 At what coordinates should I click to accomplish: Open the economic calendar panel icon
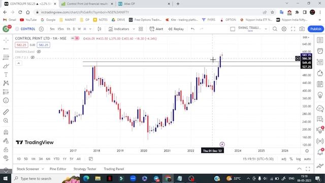320,84
